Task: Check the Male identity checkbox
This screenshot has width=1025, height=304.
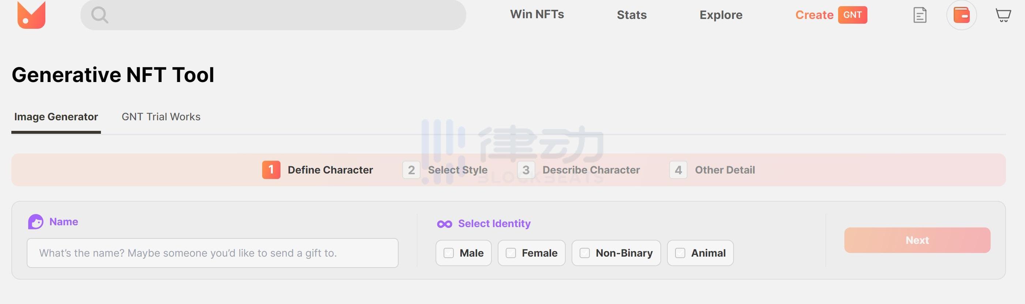Action: 448,253
